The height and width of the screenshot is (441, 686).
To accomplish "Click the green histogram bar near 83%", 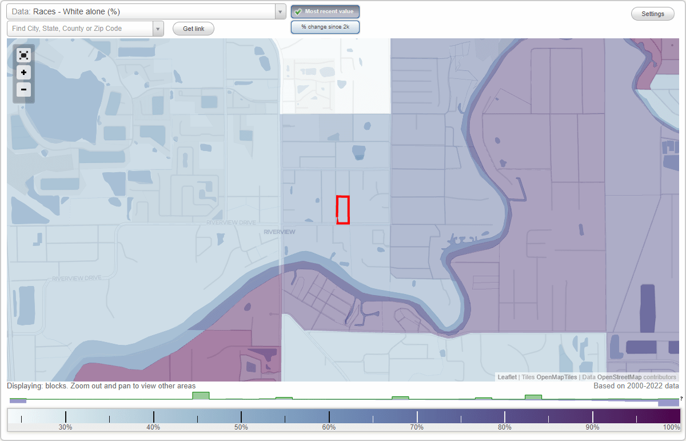I will click(533, 397).
